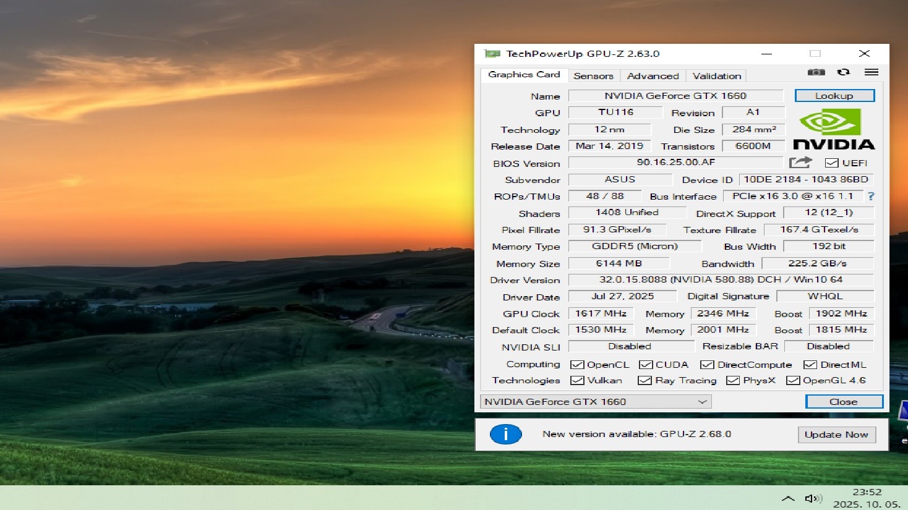Switch to the Sensors tab
This screenshot has height=510, width=908.
click(593, 76)
